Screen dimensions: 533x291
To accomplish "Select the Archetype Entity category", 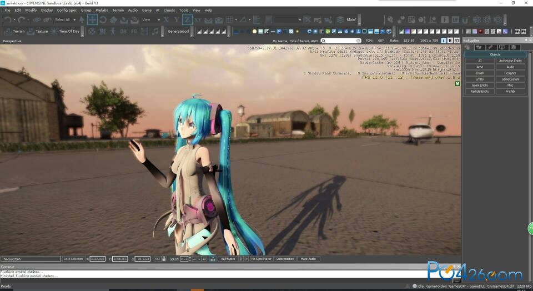I will (510, 61).
